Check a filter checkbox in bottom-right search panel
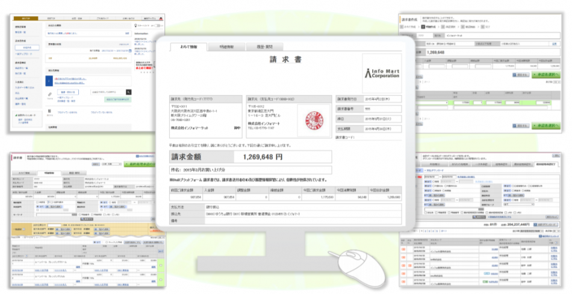572x294 pixels. (427, 212)
